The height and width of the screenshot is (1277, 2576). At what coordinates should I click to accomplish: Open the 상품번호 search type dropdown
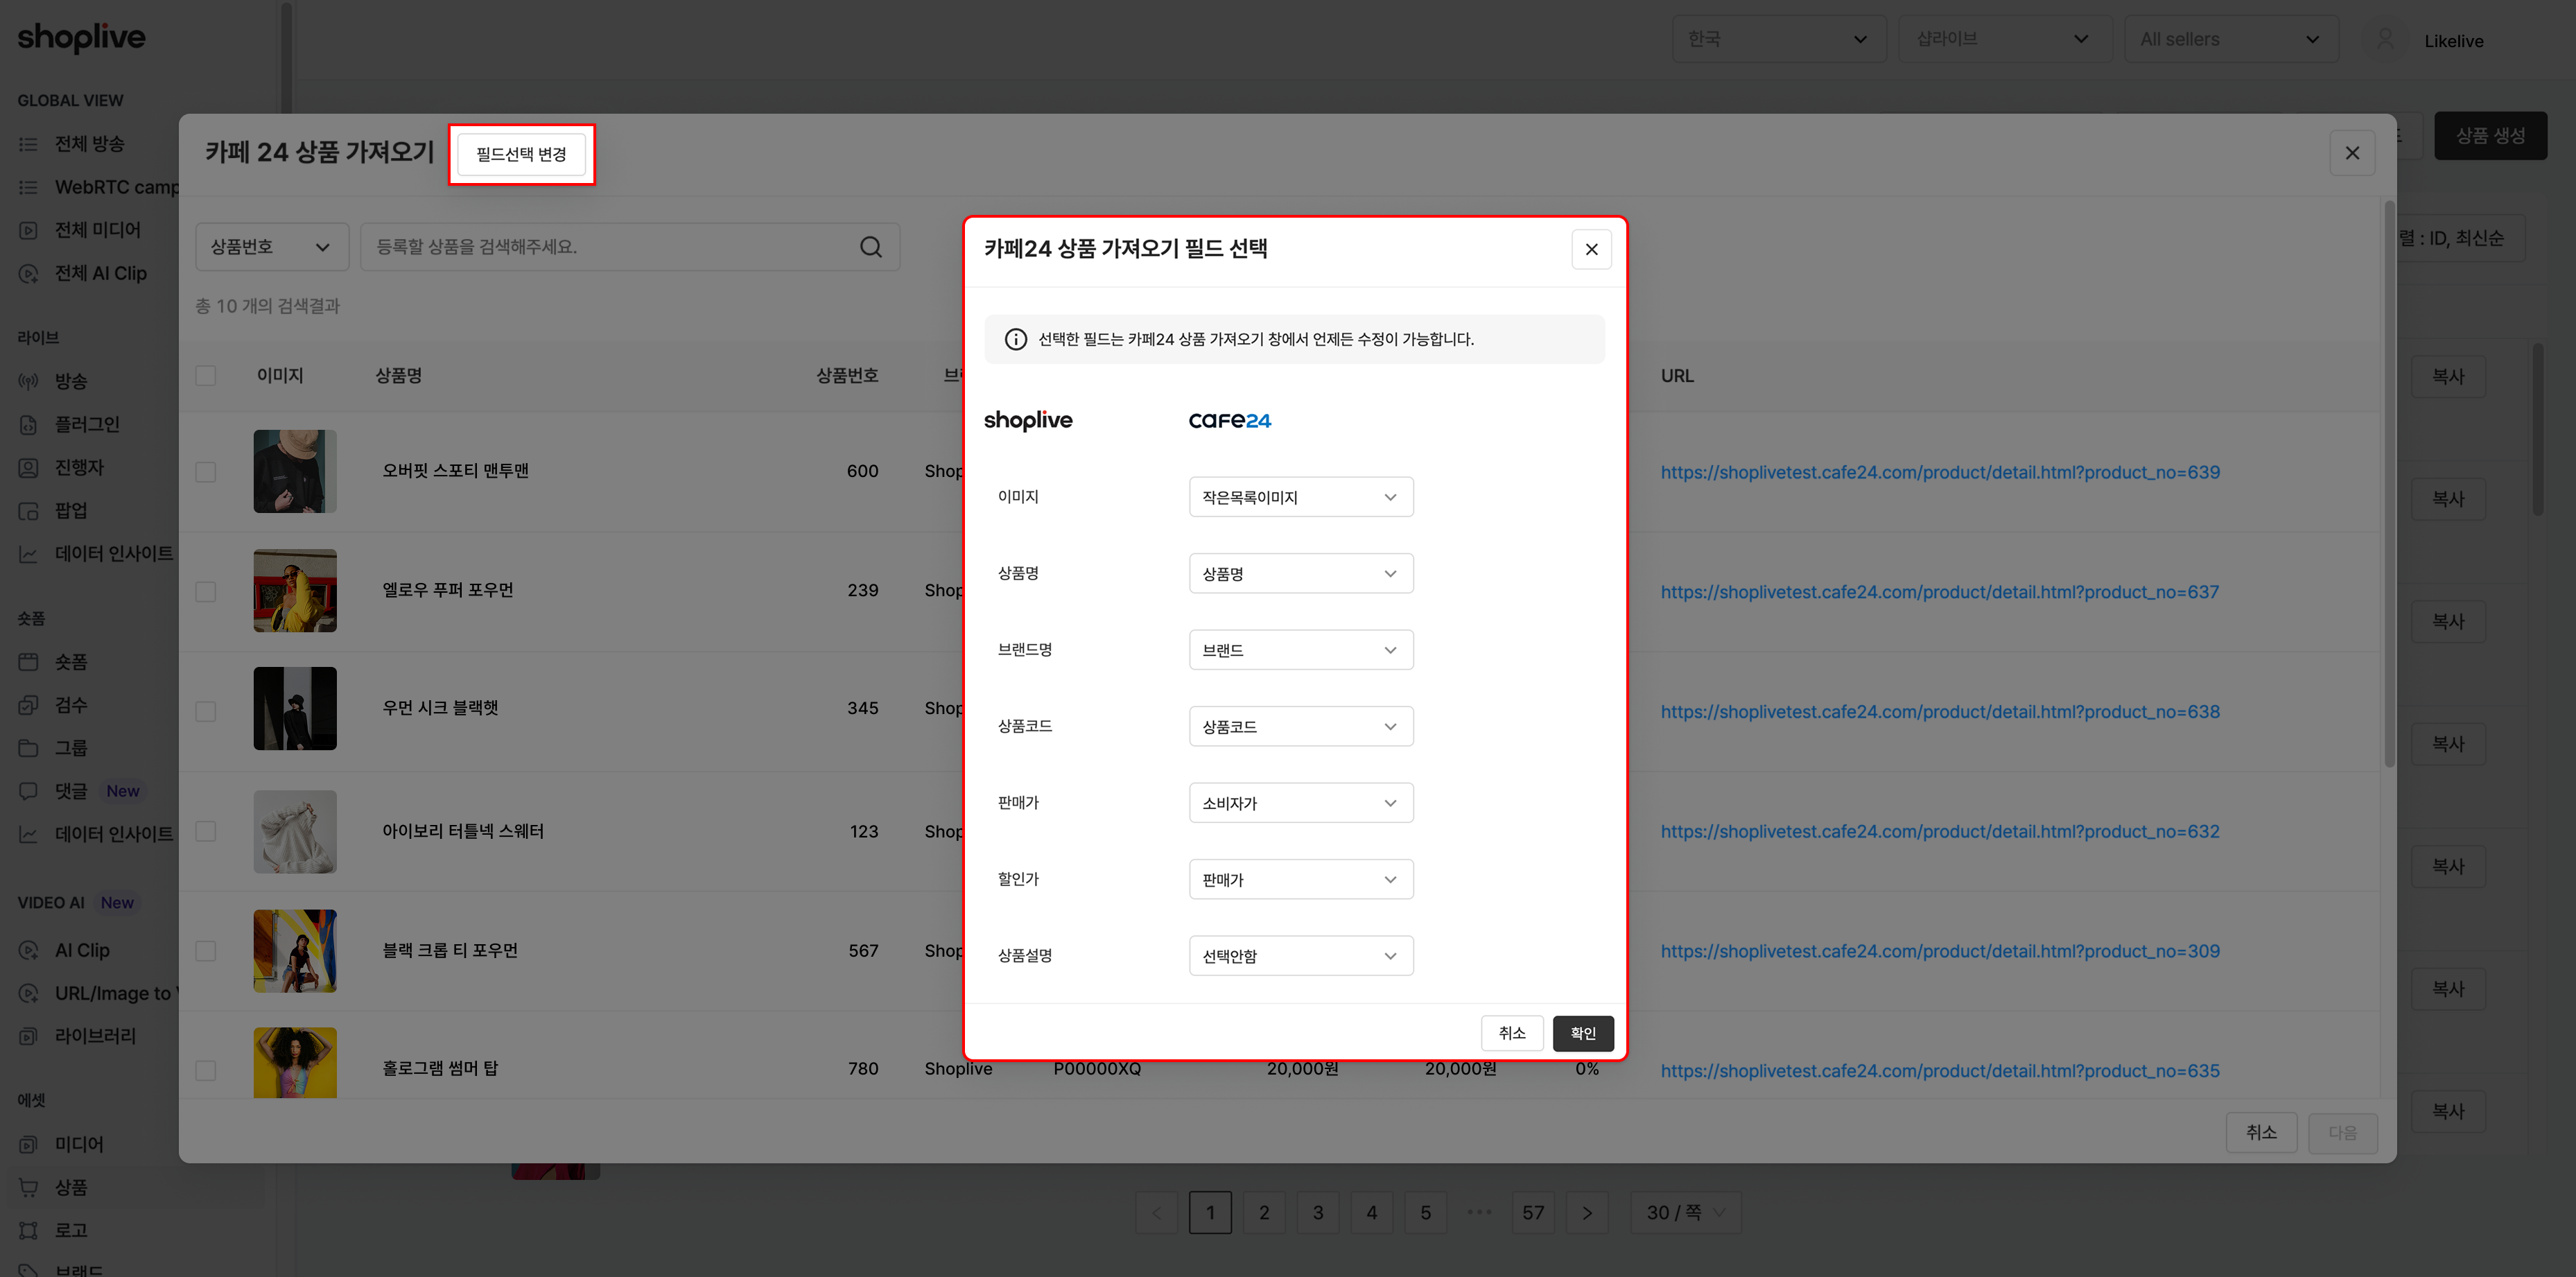[271, 247]
